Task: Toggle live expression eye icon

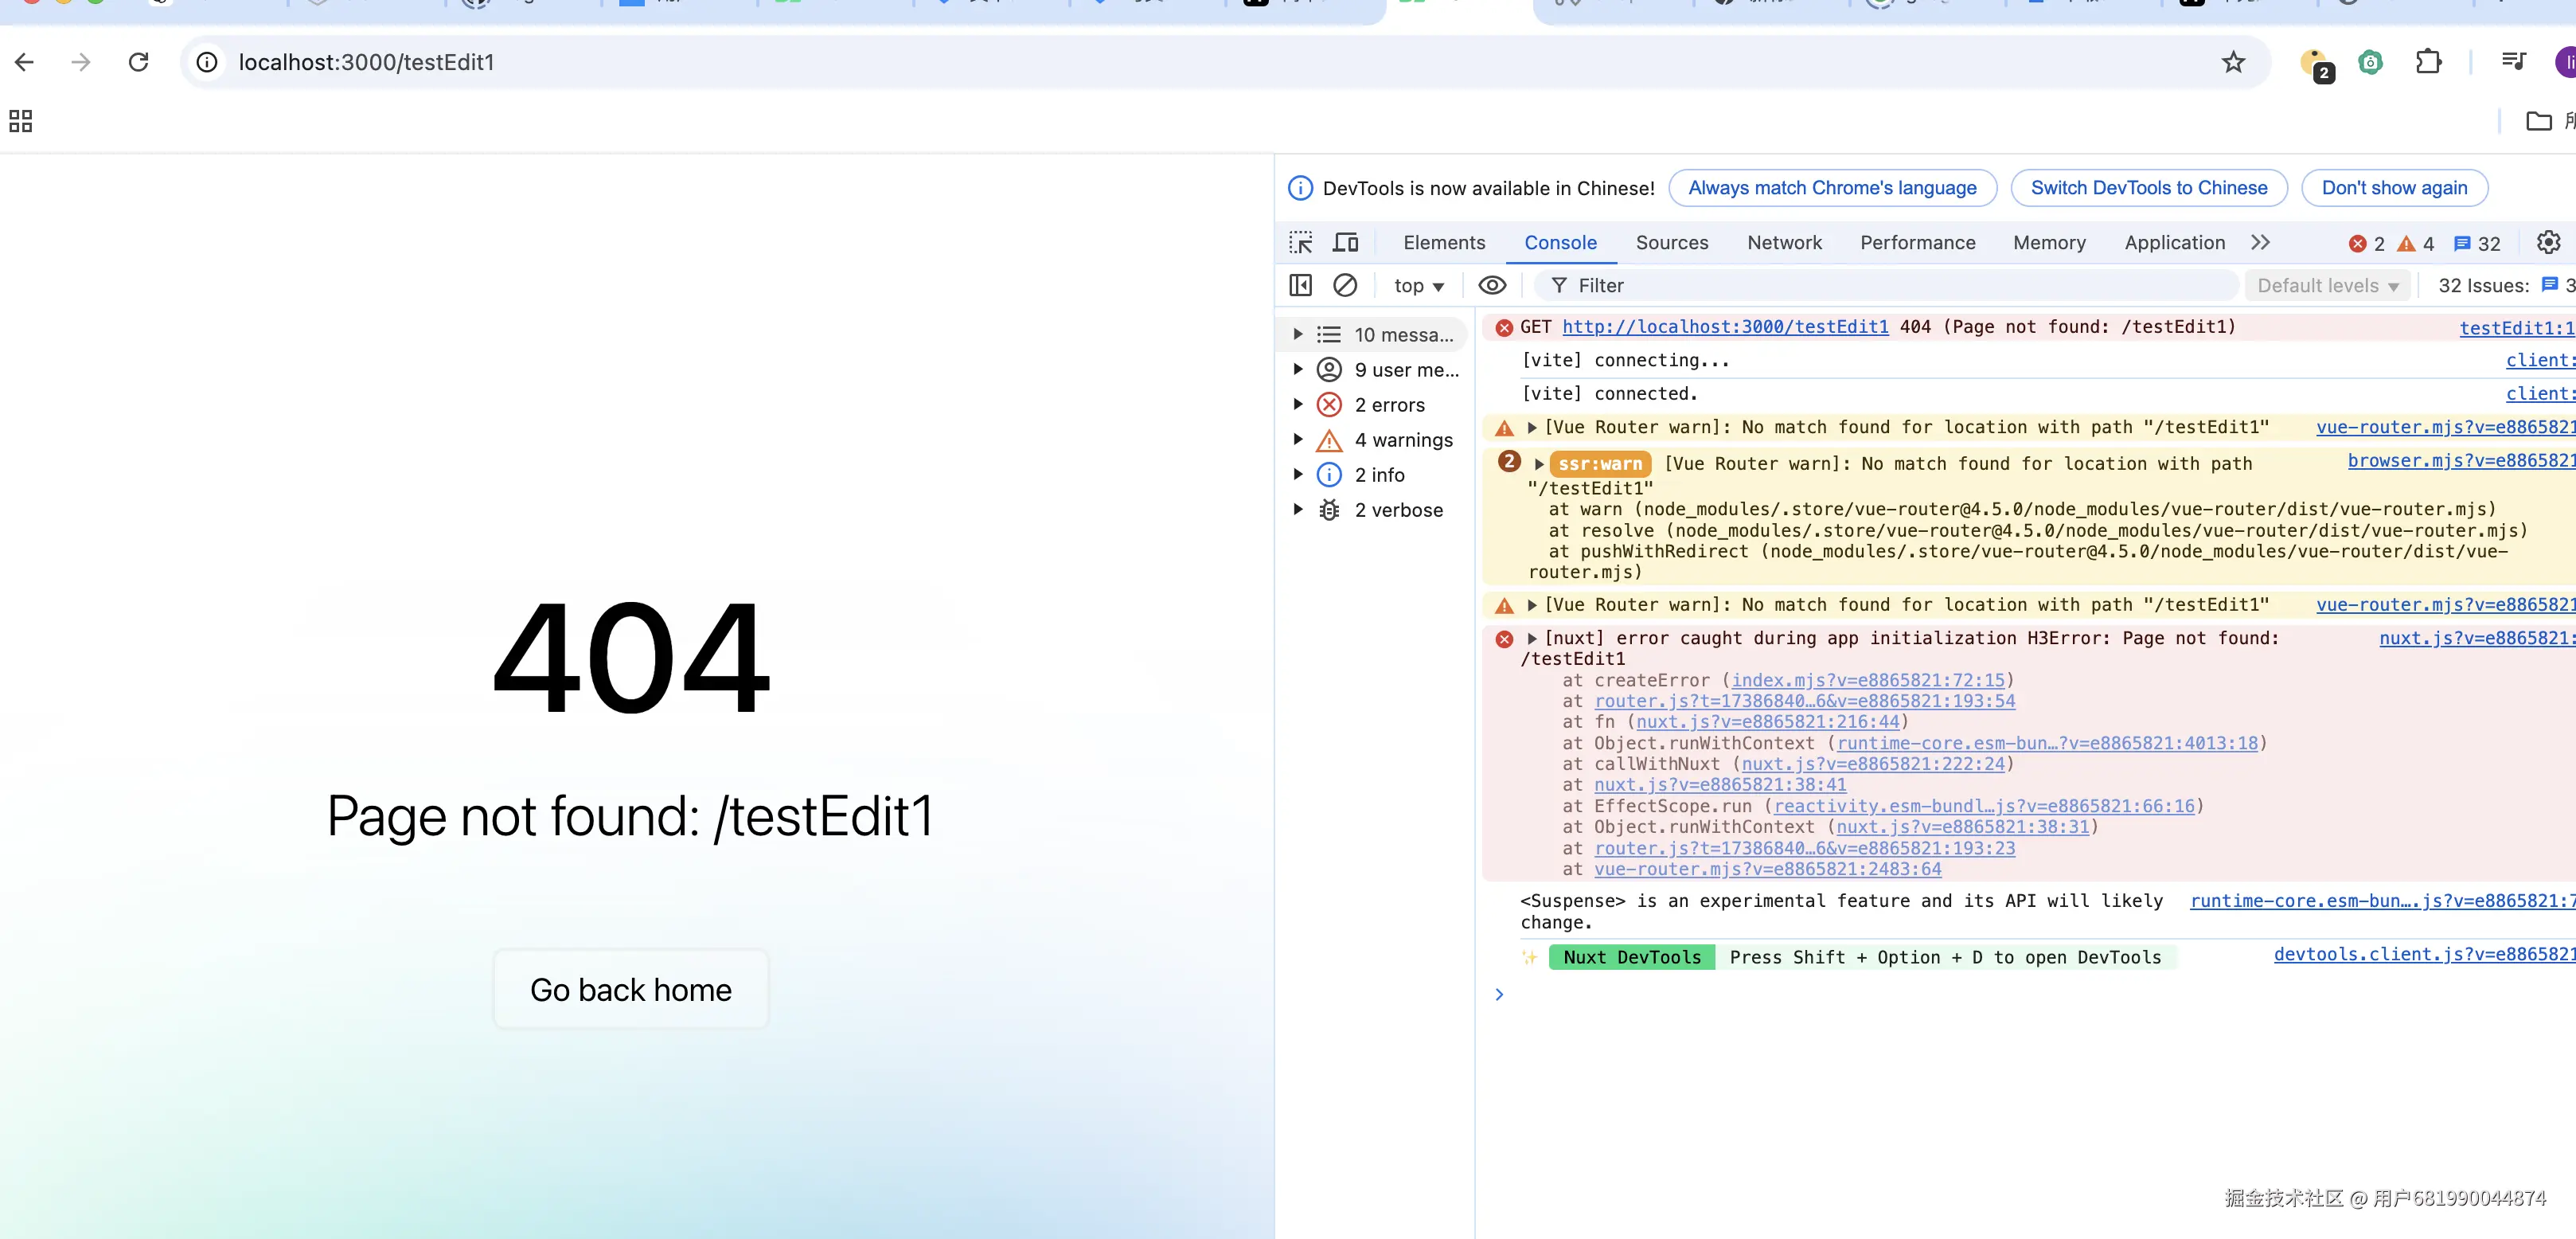Action: [x=1492, y=286]
